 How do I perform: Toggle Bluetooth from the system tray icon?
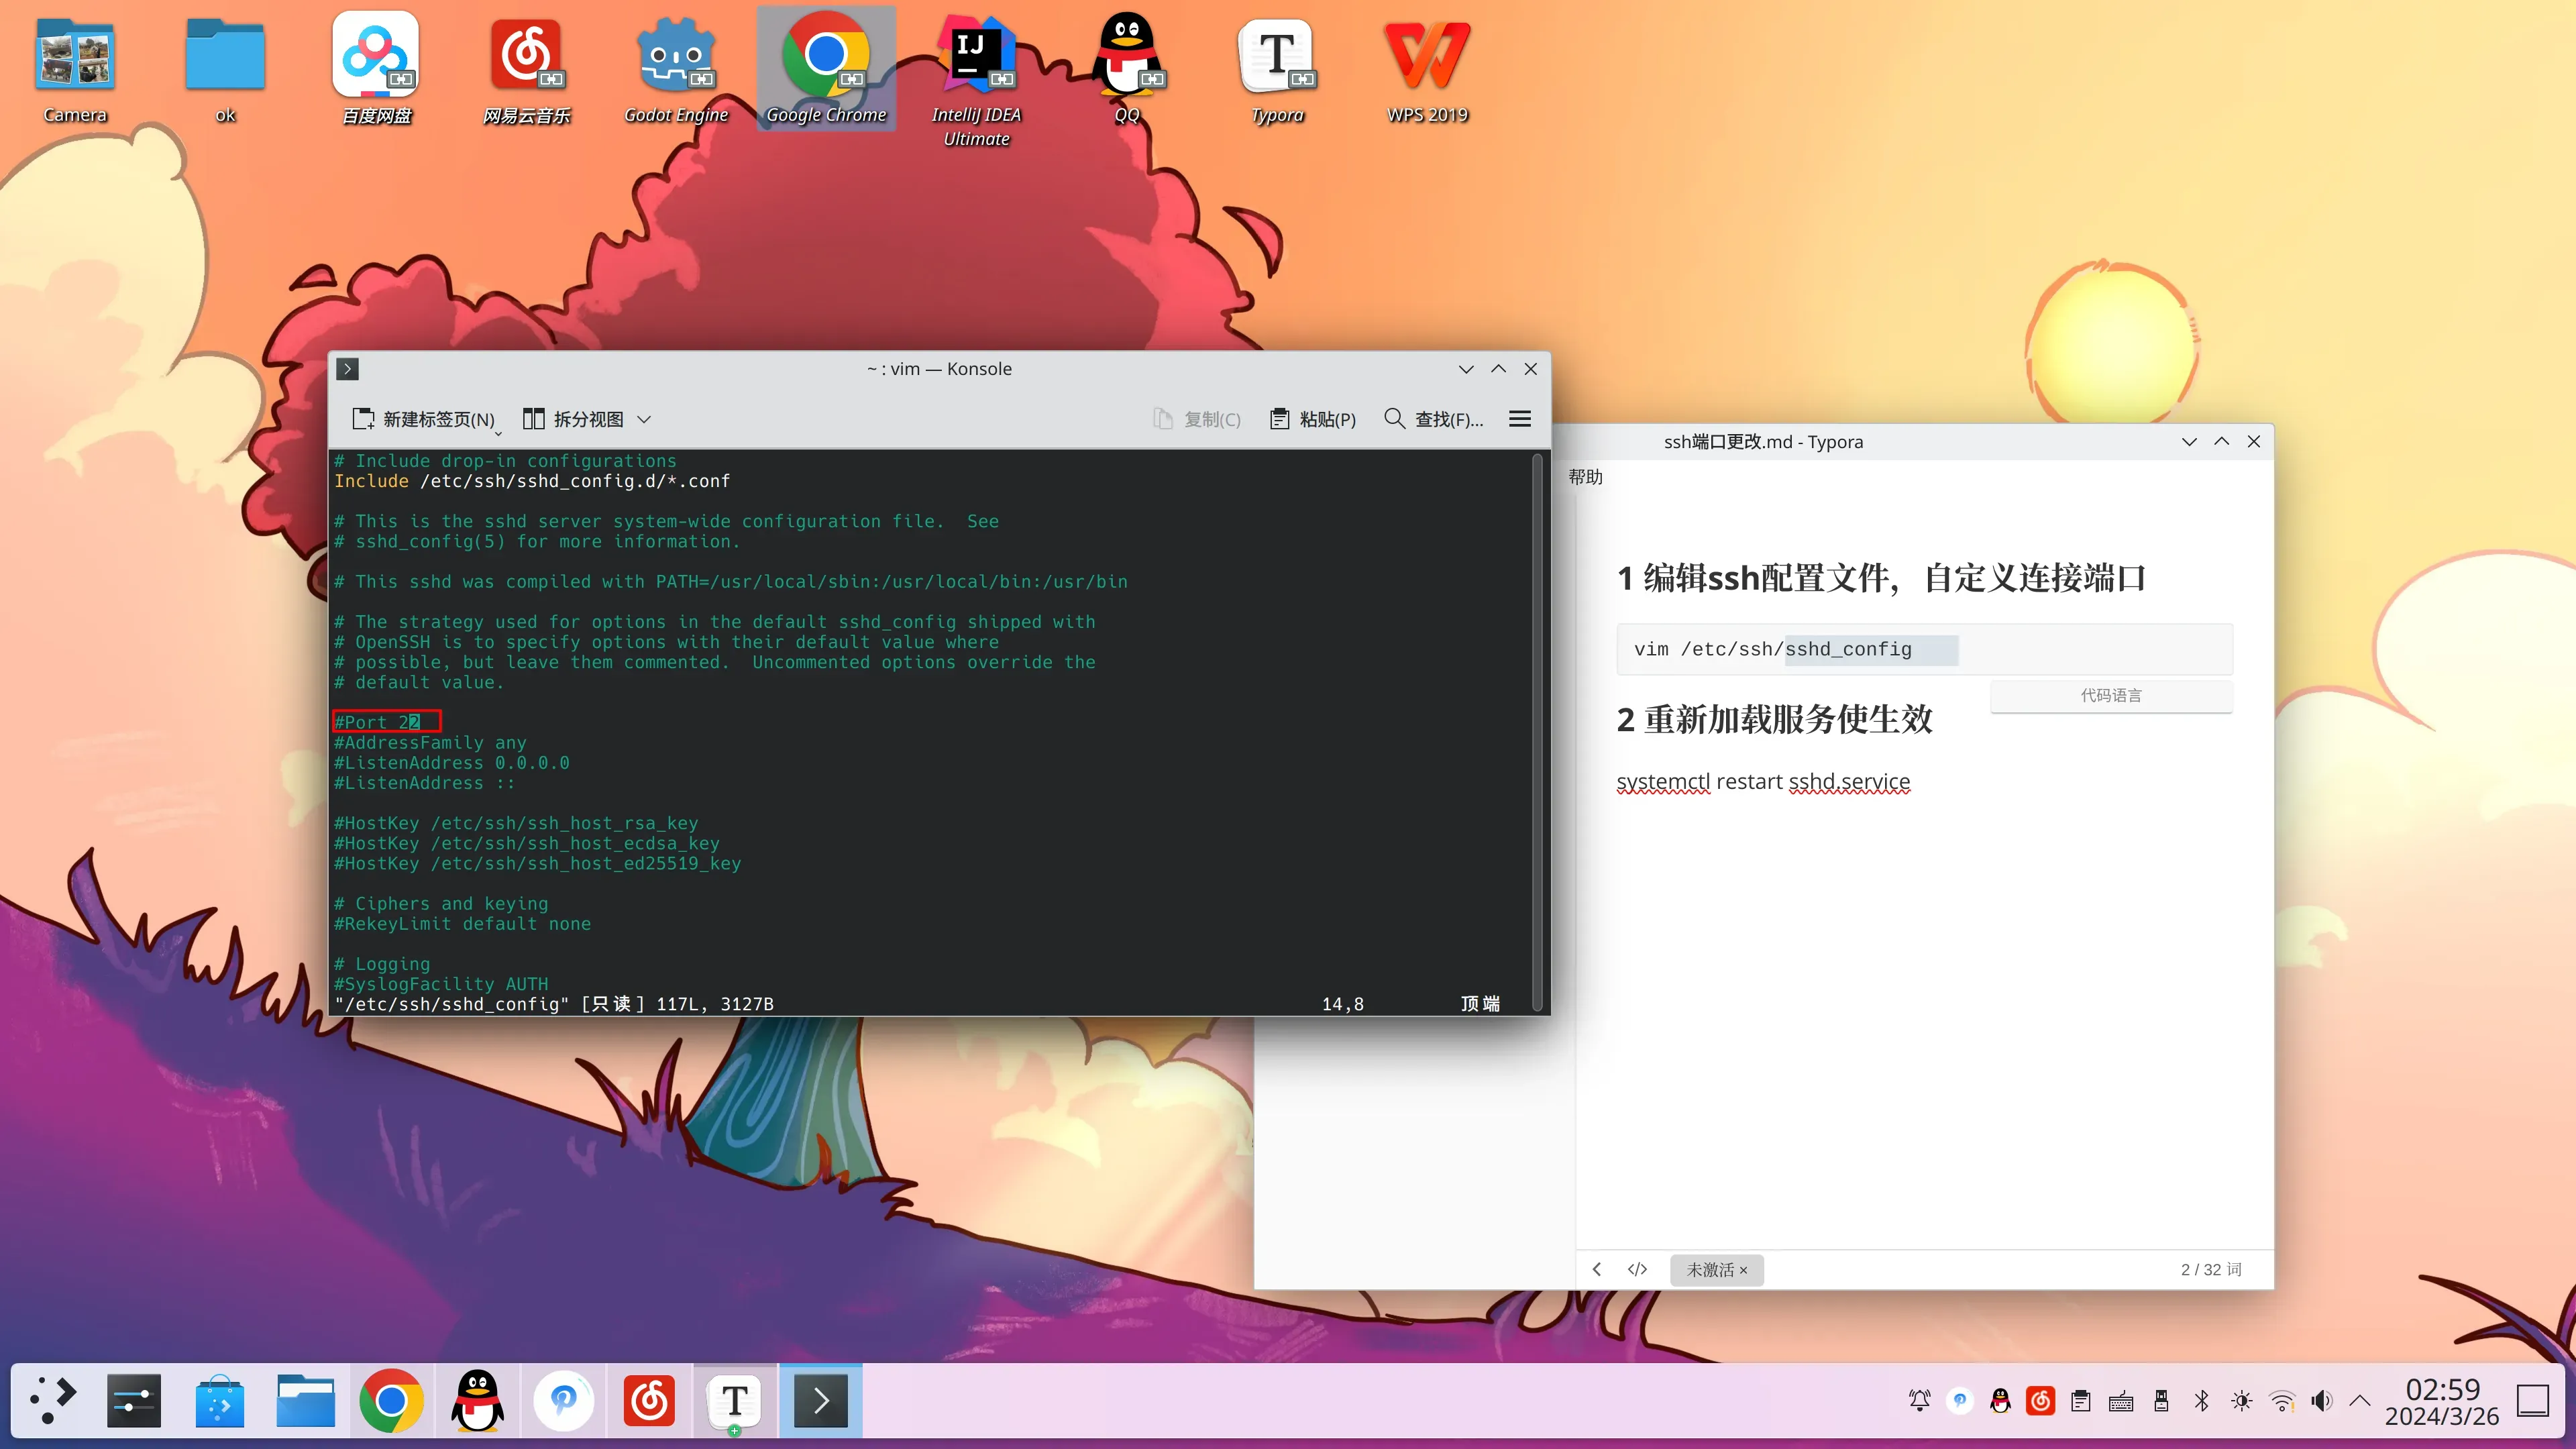coord(2201,1401)
